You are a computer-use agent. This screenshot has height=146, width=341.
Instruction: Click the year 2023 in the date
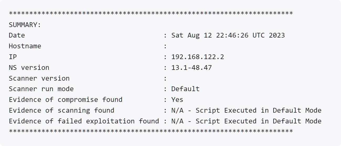pyautogui.click(x=277, y=35)
